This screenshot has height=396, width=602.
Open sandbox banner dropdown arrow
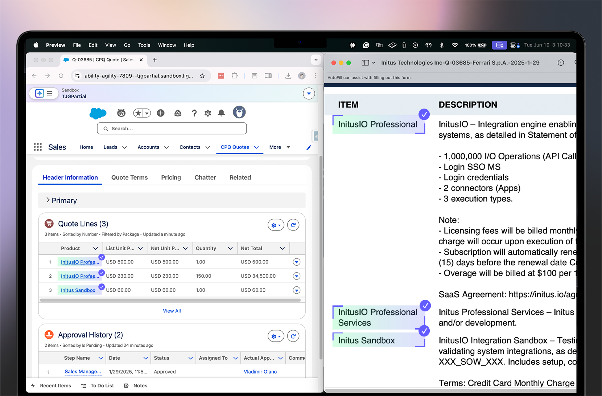point(309,94)
